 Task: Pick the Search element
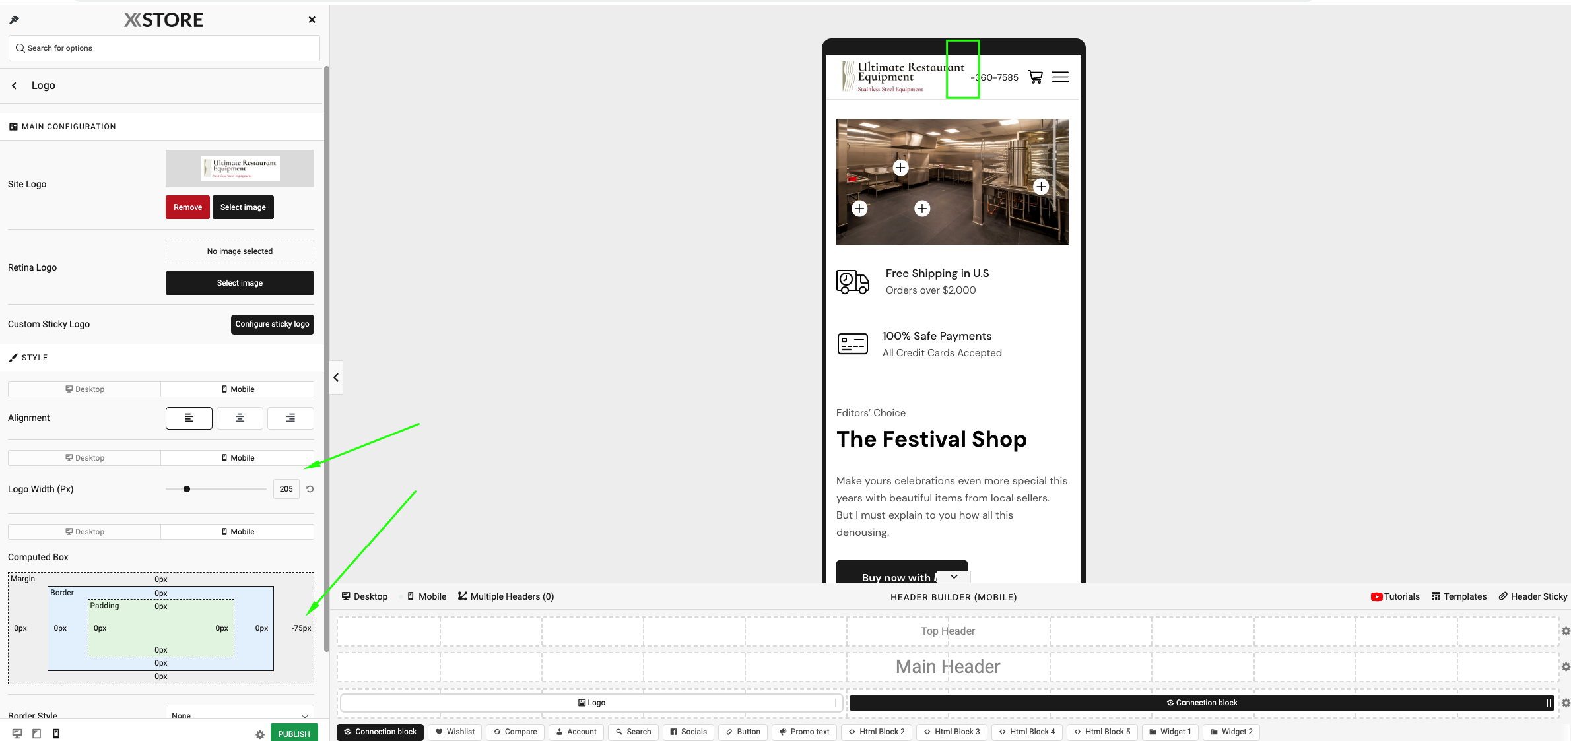tap(634, 732)
